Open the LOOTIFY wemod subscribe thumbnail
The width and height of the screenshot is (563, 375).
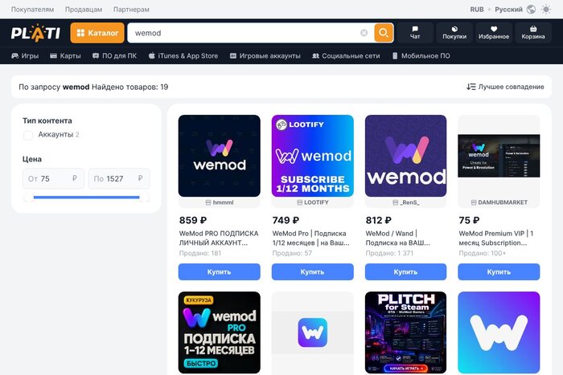312,156
